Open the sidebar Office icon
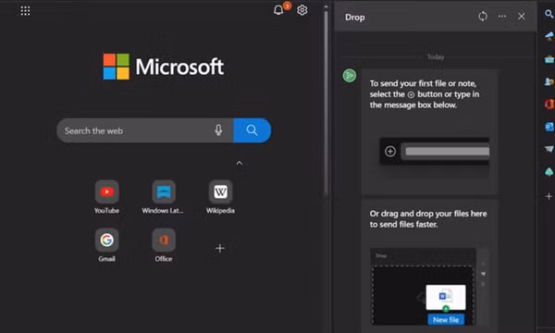 pyautogui.click(x=549, y=104)
